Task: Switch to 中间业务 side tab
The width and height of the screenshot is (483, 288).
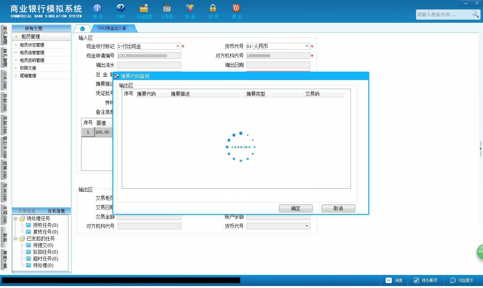Action: [x=5, y=215]
